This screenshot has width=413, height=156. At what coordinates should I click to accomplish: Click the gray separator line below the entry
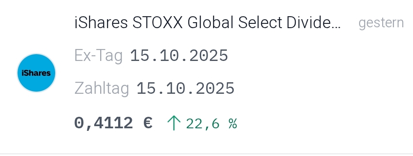click(206, 154)
